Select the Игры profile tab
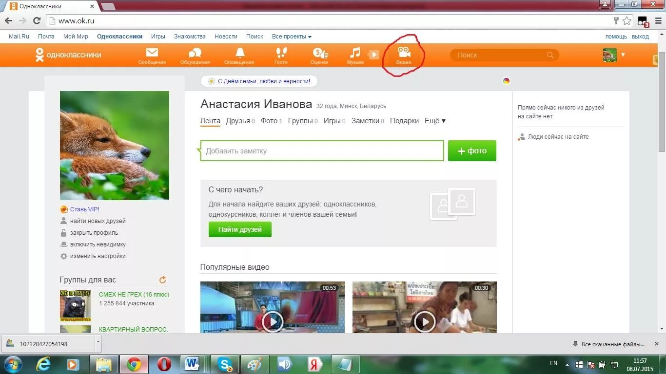This screenshot has height=374, width=666. tap(334, 121)
